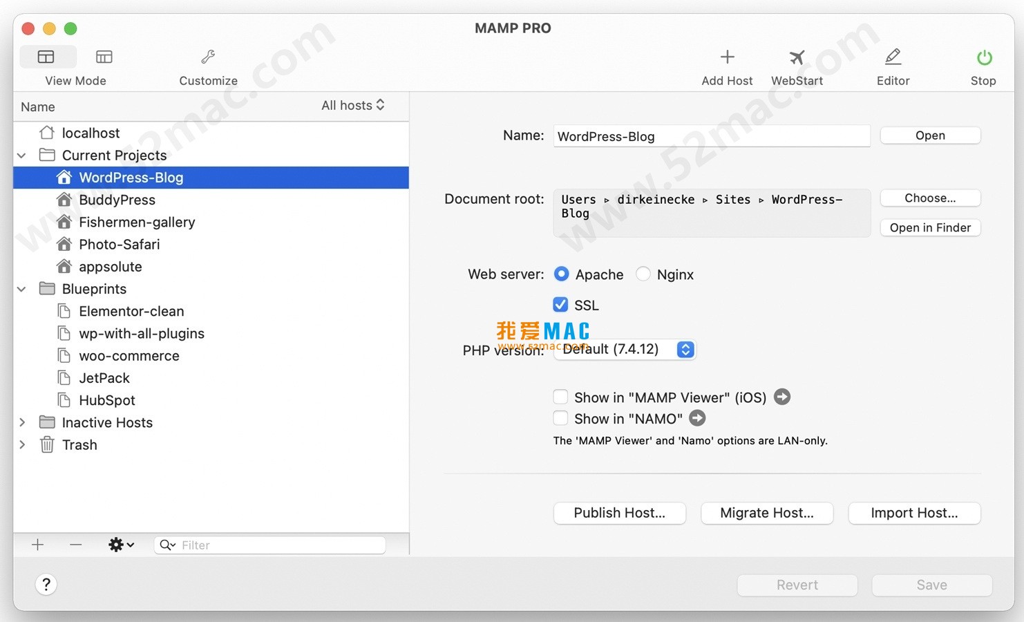Open the All hosts filter dropdown
Viewport: 1024px width, 622px height.
tap(353, 105)
